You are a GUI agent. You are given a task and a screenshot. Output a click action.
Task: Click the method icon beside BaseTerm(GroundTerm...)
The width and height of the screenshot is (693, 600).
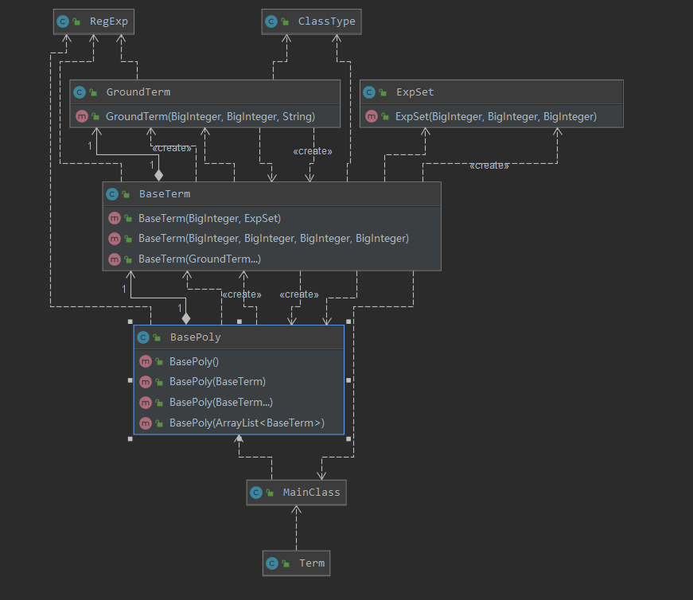click(115, 259)
